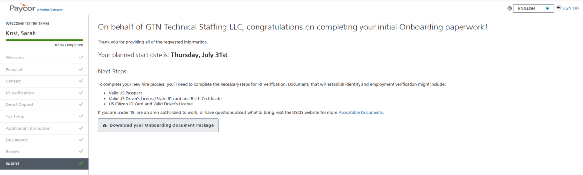
Task: Click the 100% completed progress bar
Action: (x=44, y=40)
